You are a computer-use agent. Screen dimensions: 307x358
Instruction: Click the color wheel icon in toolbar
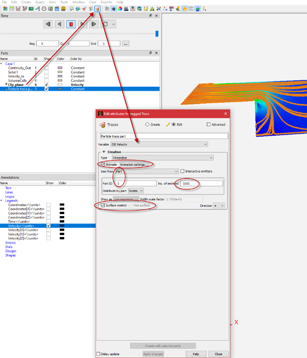(x=120, y=9)
